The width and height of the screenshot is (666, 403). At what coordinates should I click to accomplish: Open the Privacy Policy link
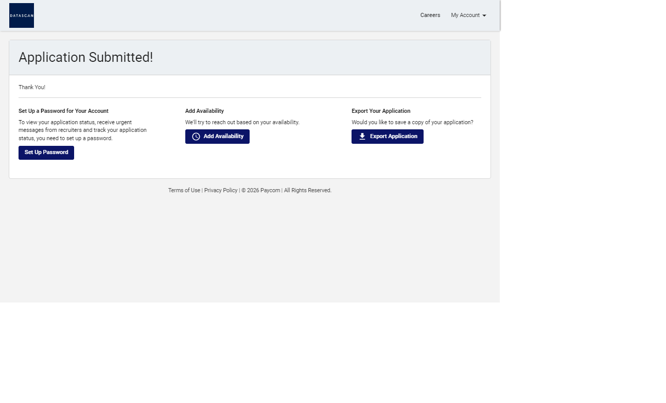[x=221, y=191]
